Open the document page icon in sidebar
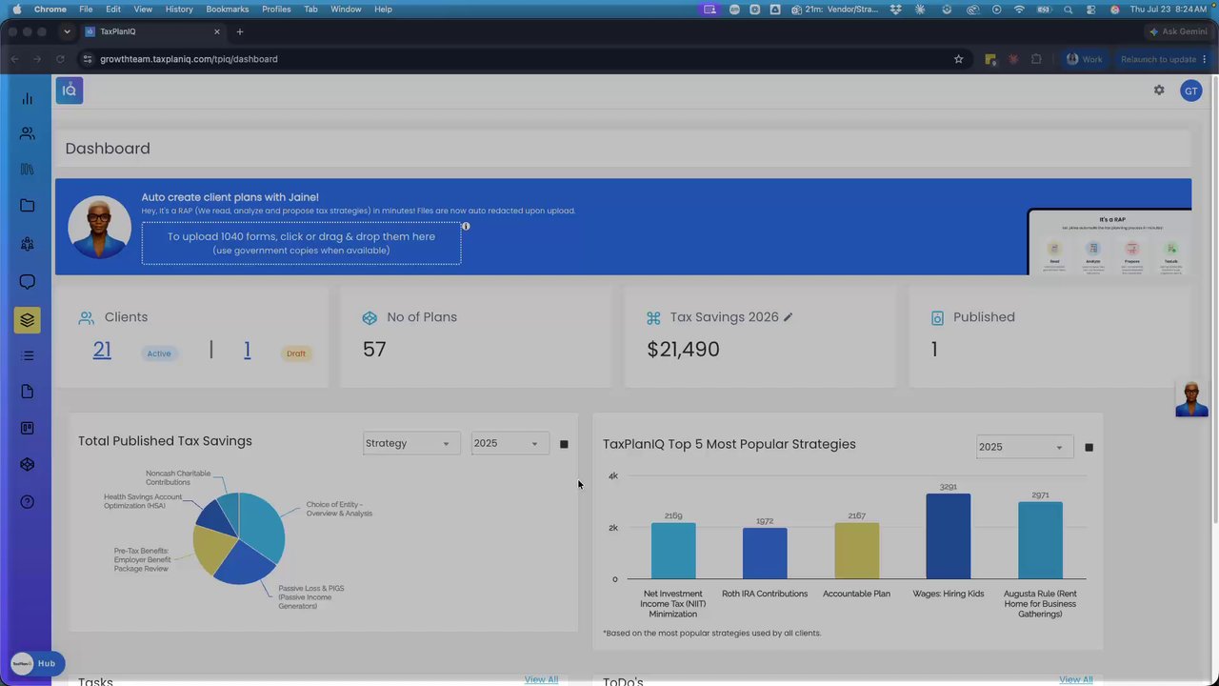 point(27,392)
